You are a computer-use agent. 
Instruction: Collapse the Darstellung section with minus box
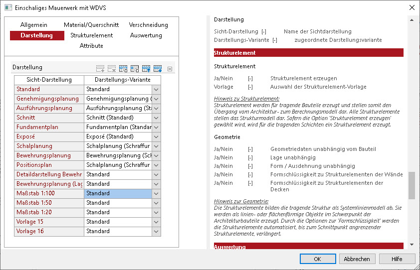pyautogui.click(x=170, y=69)
